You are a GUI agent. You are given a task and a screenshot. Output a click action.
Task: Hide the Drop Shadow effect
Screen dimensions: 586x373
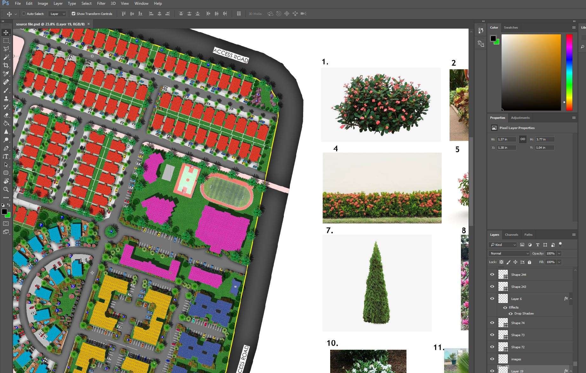510,314
